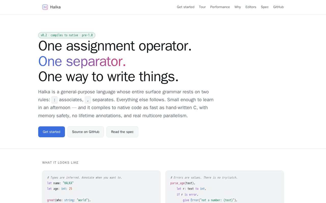The image size is (326, 203).
Task: Open the Performance nav link
Action: [220, 7]
